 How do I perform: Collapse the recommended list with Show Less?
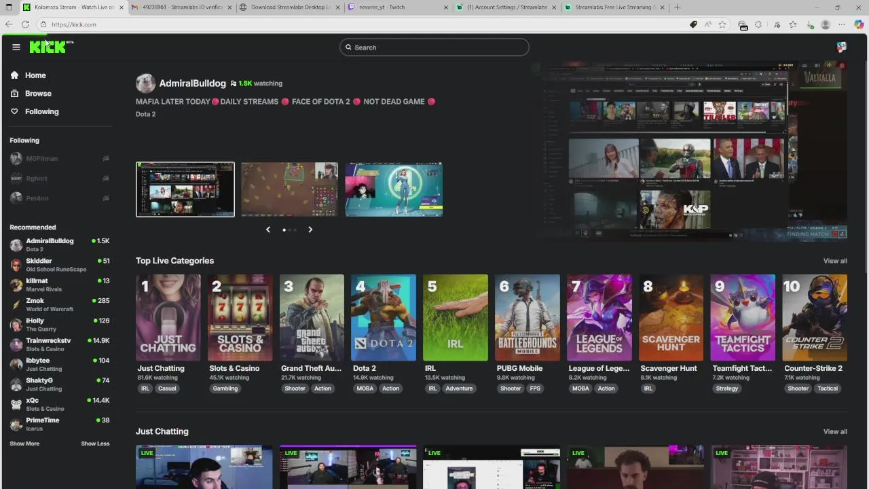point(95,443)
